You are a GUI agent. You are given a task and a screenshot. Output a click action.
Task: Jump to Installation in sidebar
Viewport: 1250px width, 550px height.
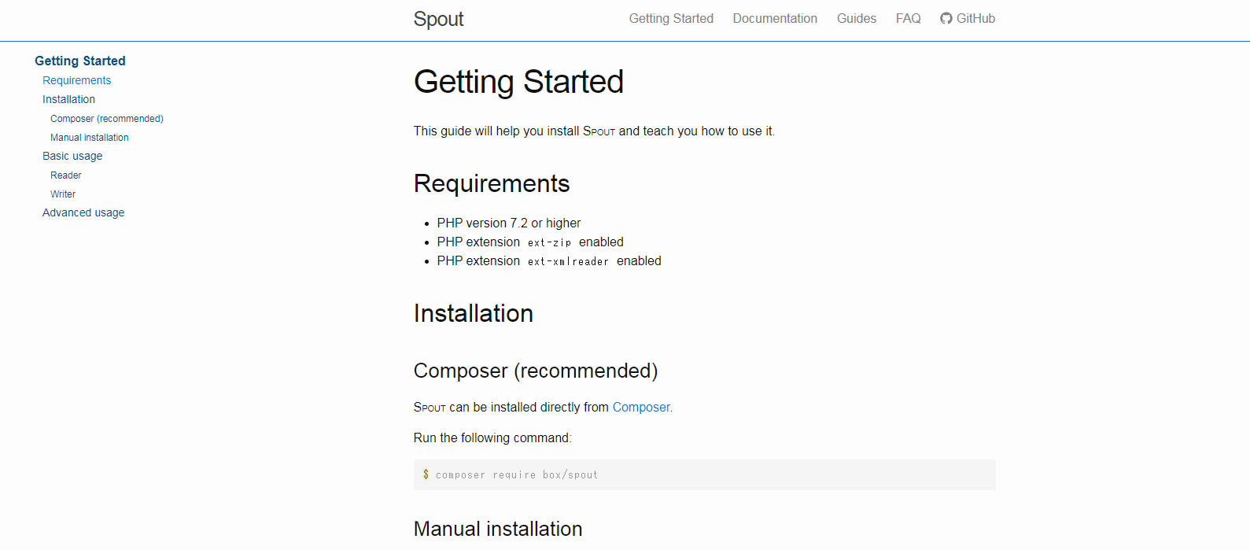point(68,99)
